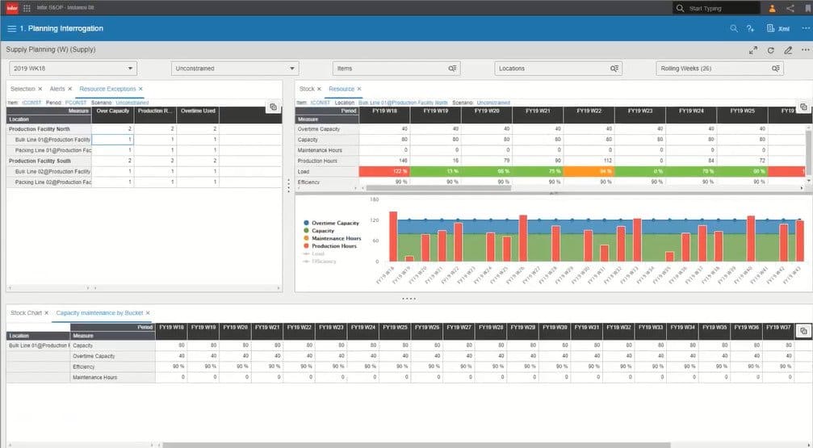Close the Resource Exceptions tab

coord(140,89)
